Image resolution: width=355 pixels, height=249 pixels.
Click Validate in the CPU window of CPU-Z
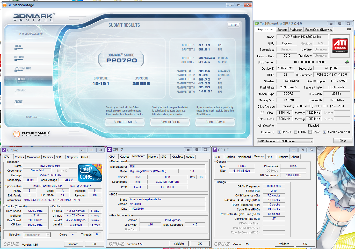[73, 244]
